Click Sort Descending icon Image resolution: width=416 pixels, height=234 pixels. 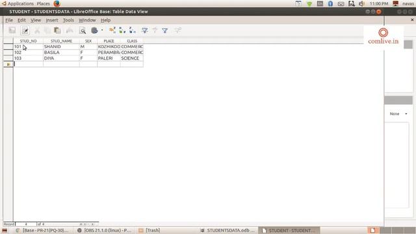133,31
